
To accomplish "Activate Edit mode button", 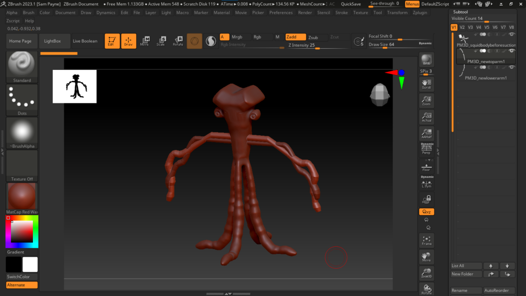I will tap(112, 41).
